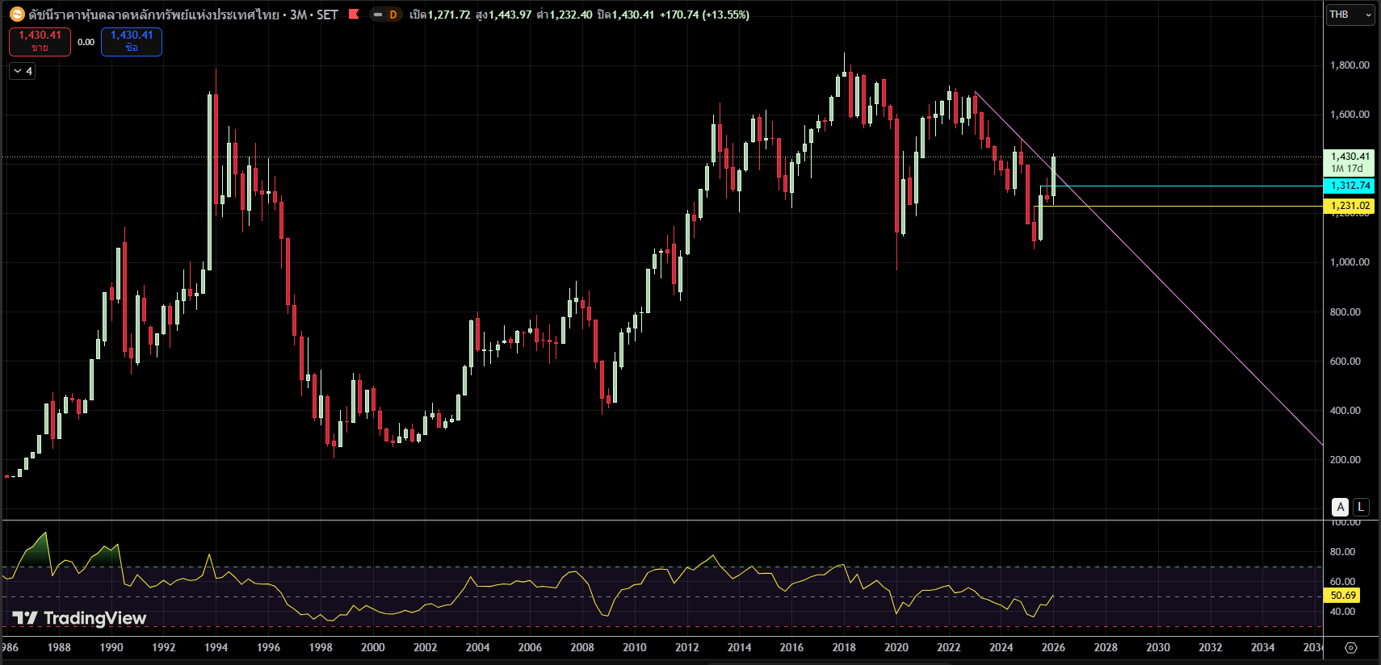Click the 2034 time axis label
1381x665 pixels.
(1263, 647)
